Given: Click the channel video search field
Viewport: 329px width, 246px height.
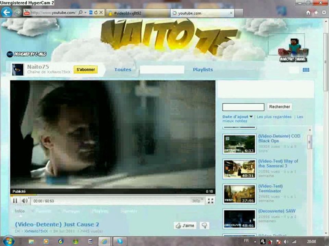Looking at the screenshot, I should [x=243, y=107].
